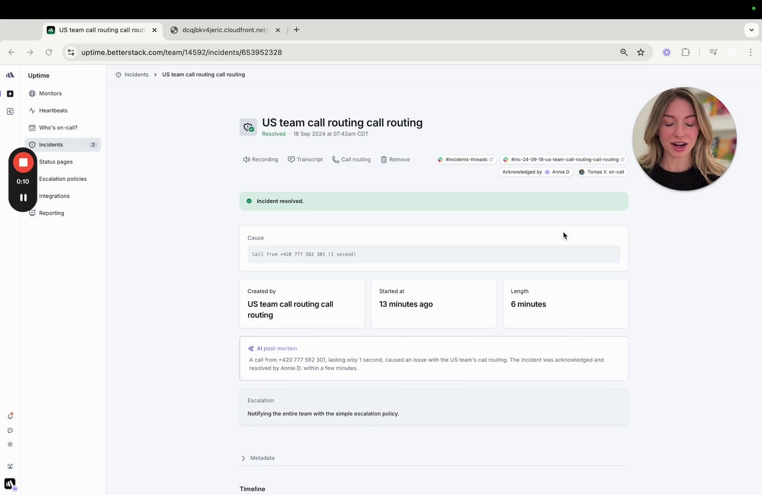Image resolution: width=762 pixels, height=495 pixels.
Task: Click the '6 minutes' Length value
Action: 528,304
